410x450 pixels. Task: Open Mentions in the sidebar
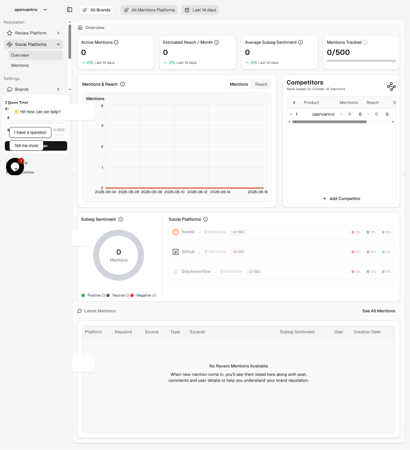coord(35,65)
